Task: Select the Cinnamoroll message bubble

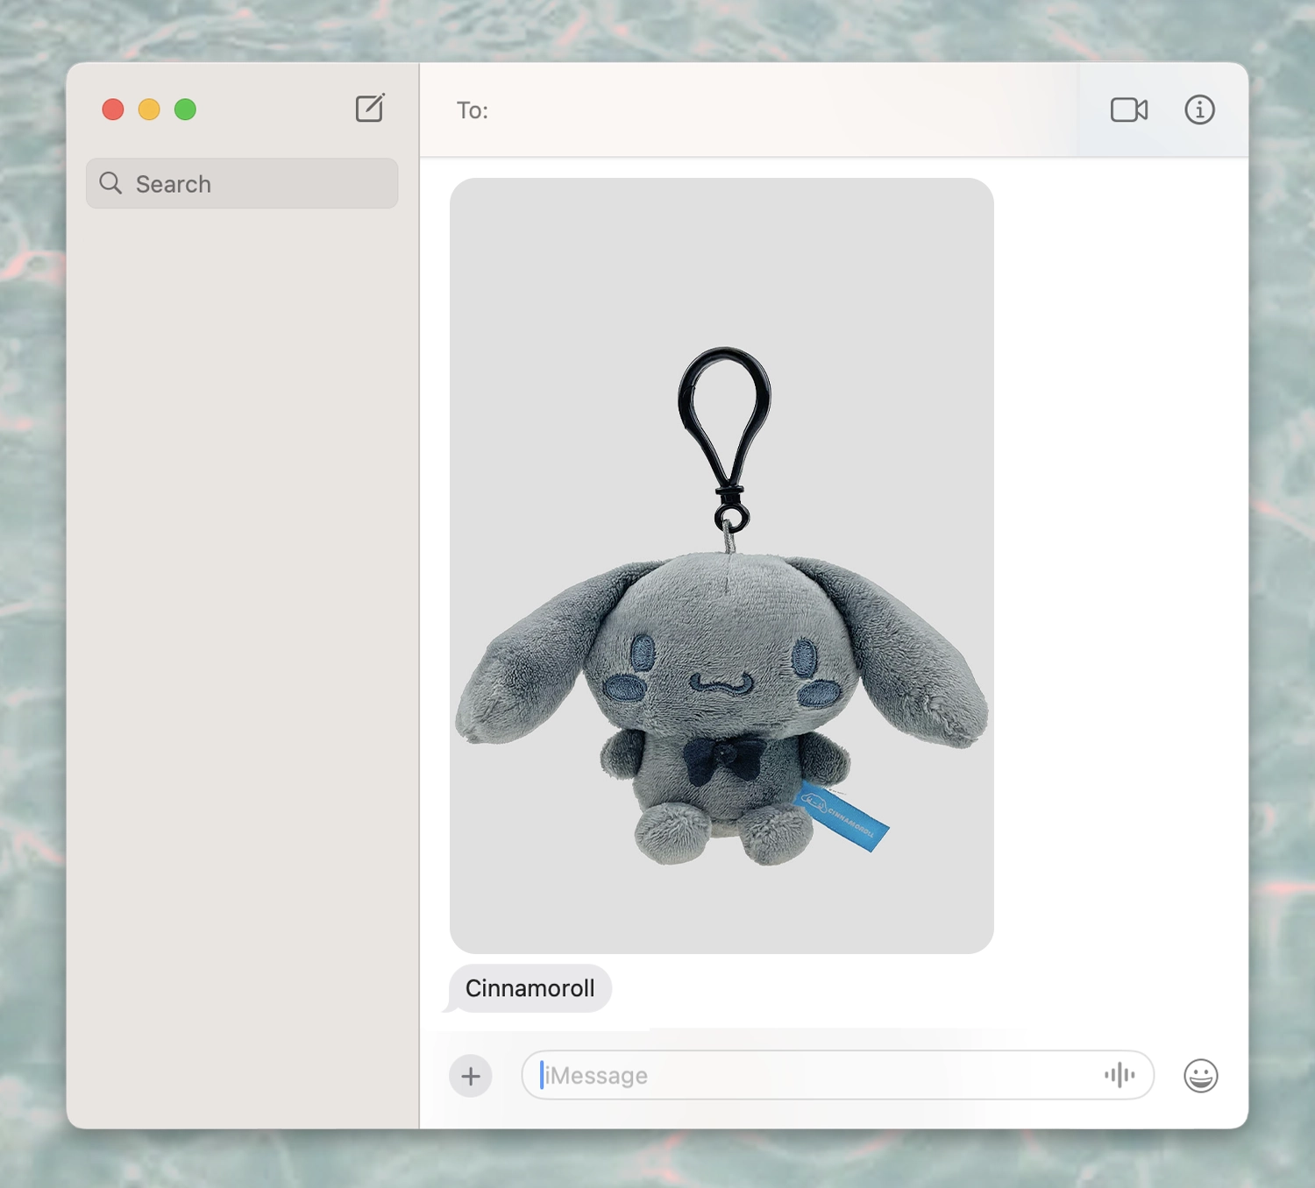Action: tap(530, 988)
